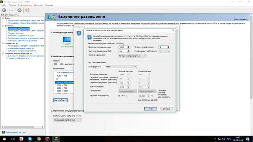Click the Тест button
Image resolution: width=253 pixels, height=142 pixels.
pos(151,109)
